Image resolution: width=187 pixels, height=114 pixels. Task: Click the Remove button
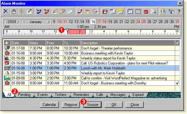(x=71, y=105)
